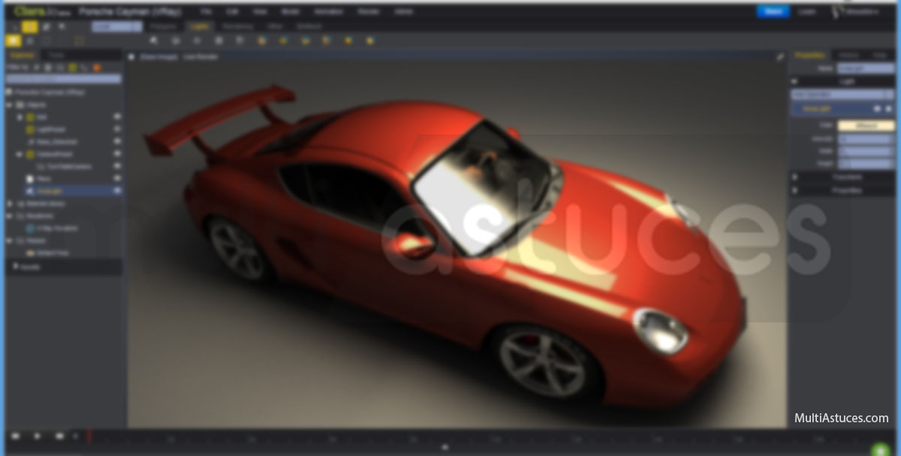Expand the Scripts section in Explorer
The image size is (901, 456).
coord(16,266)
